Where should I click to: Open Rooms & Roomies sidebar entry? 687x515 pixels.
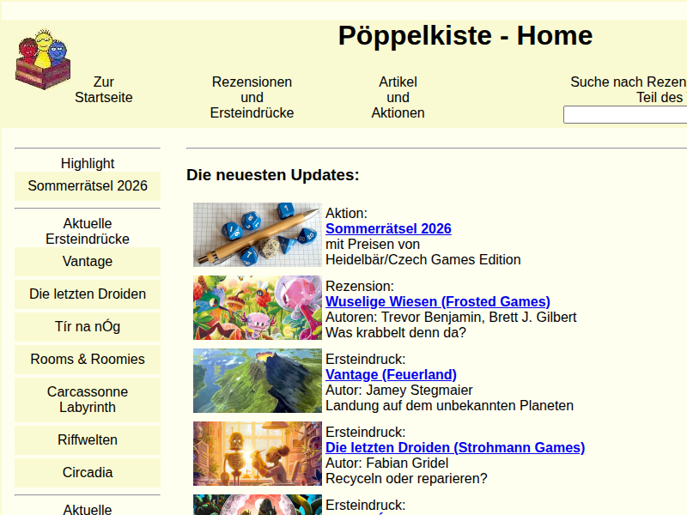pos(88,359)
